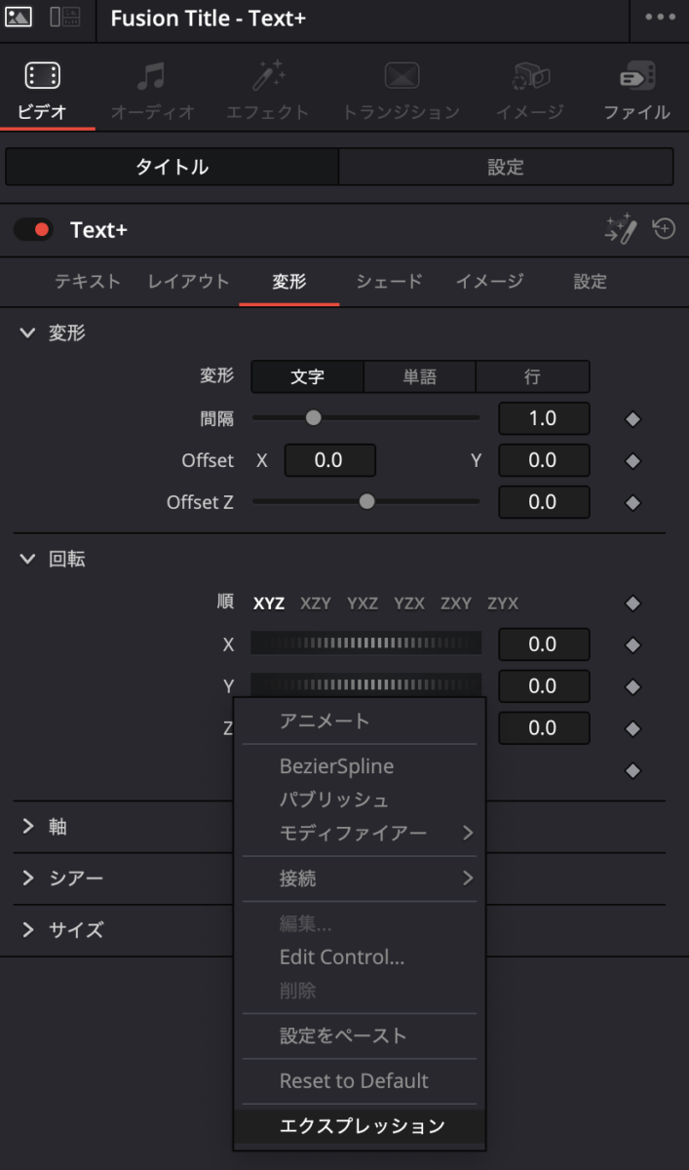
Task: Add keyframe for rotation Z
Action: point(632,728)
